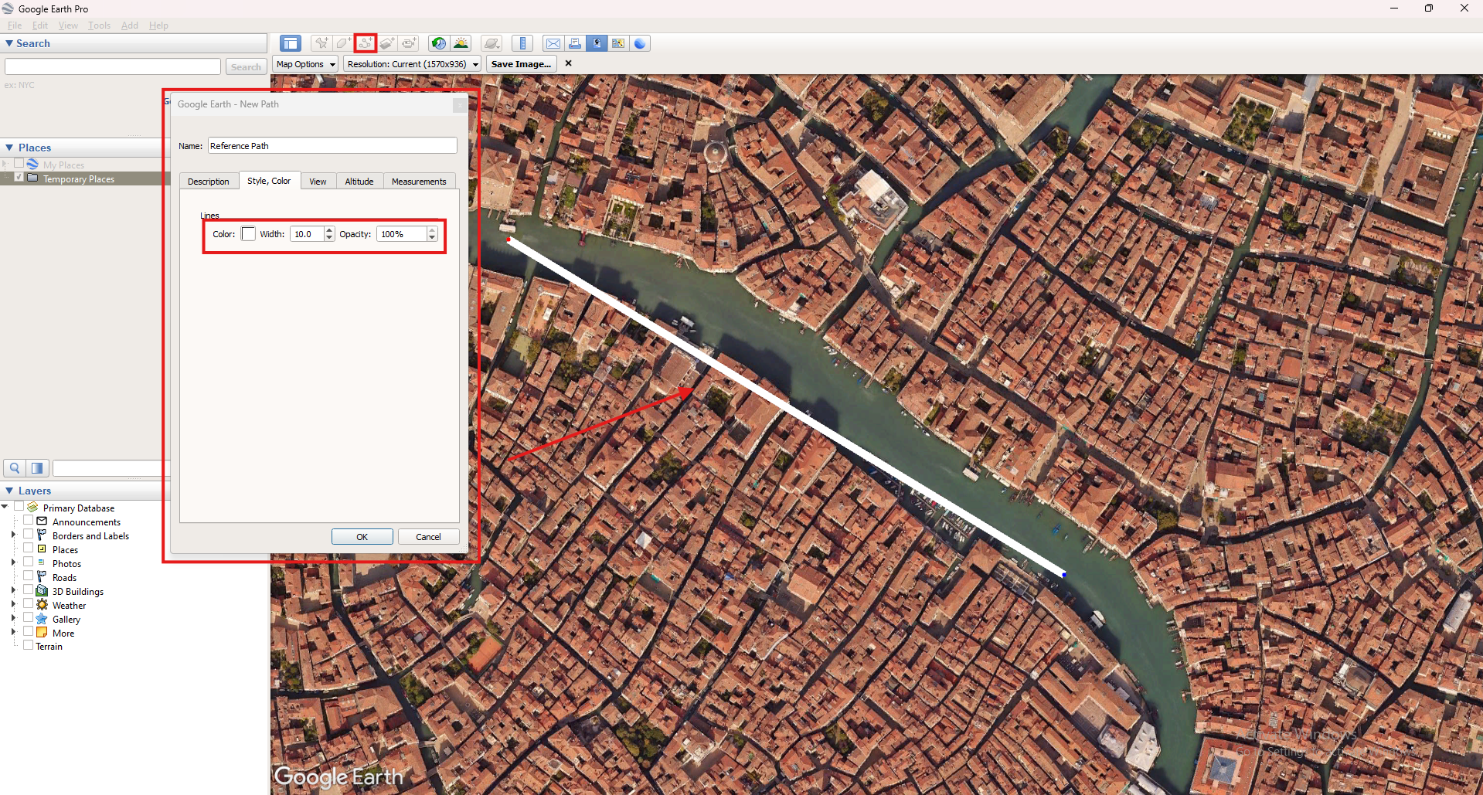Enable the Borders and Labels checkbox
Screen dimensions: 1483x795
(x=28, y=535)
